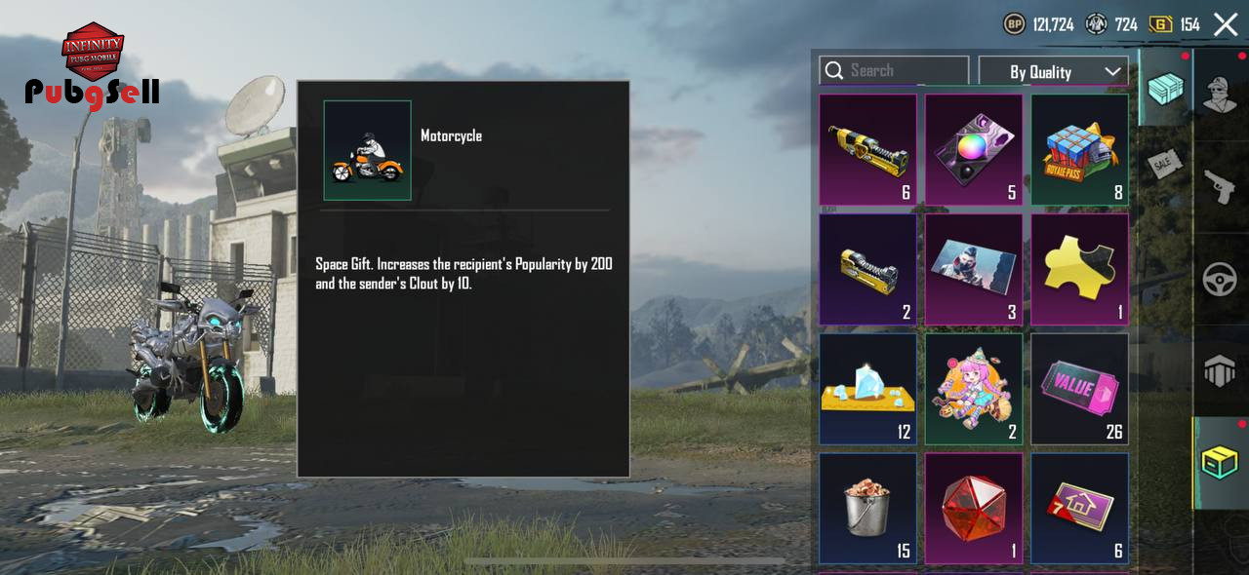
Task: Open the parachute and gear tab
Action: tap(1221, 370)
